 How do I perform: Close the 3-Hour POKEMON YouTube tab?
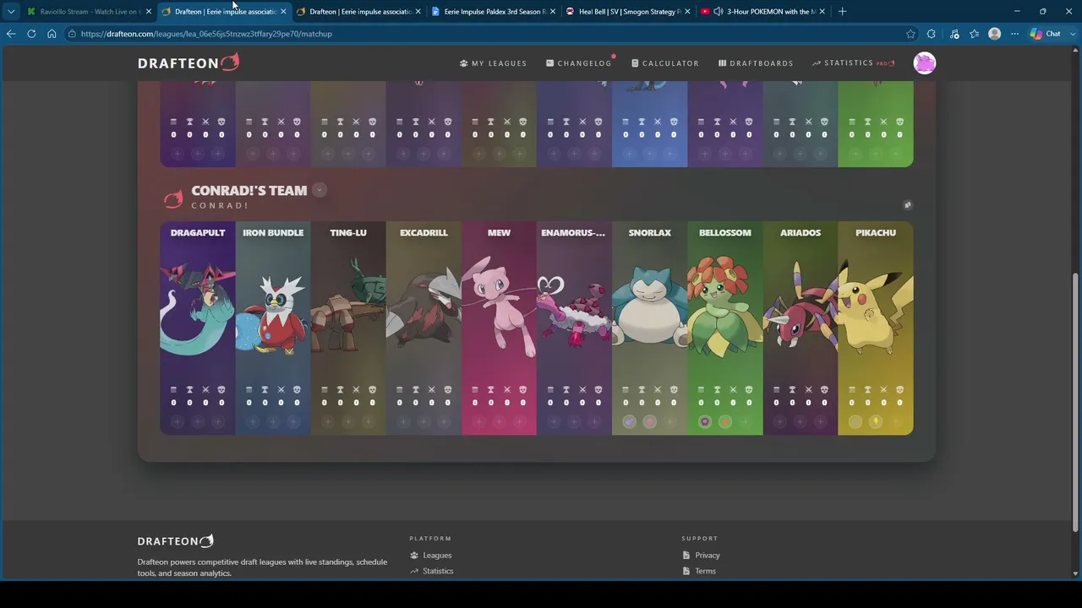822,12
